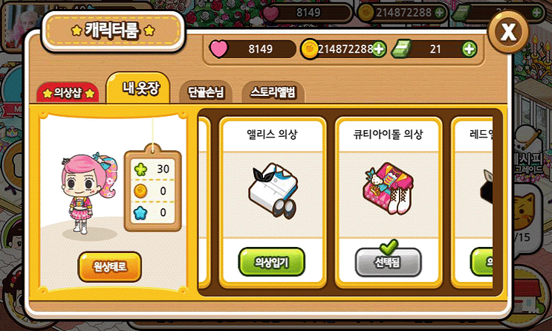The height and width of the screenshot is (331, 552).
Task: Tap the pink heart currency icon
Action: click(218, 49)
